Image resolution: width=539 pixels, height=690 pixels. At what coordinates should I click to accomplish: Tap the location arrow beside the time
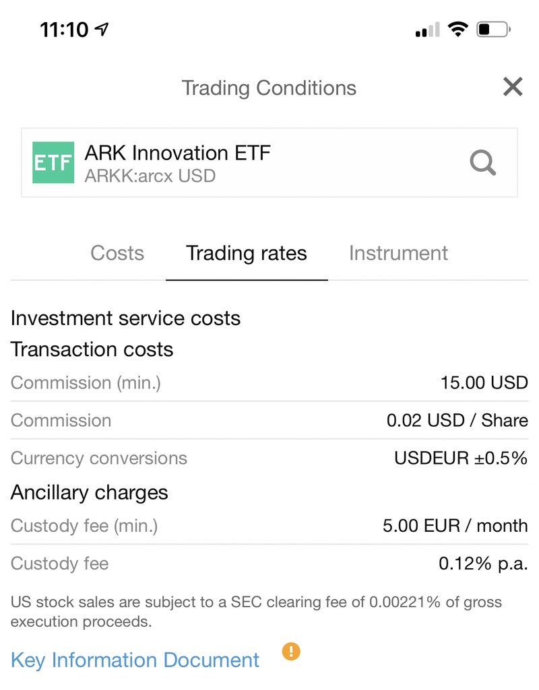tap(102, 30)
